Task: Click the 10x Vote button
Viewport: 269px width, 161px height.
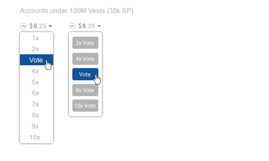Action: tap(85, 106)
